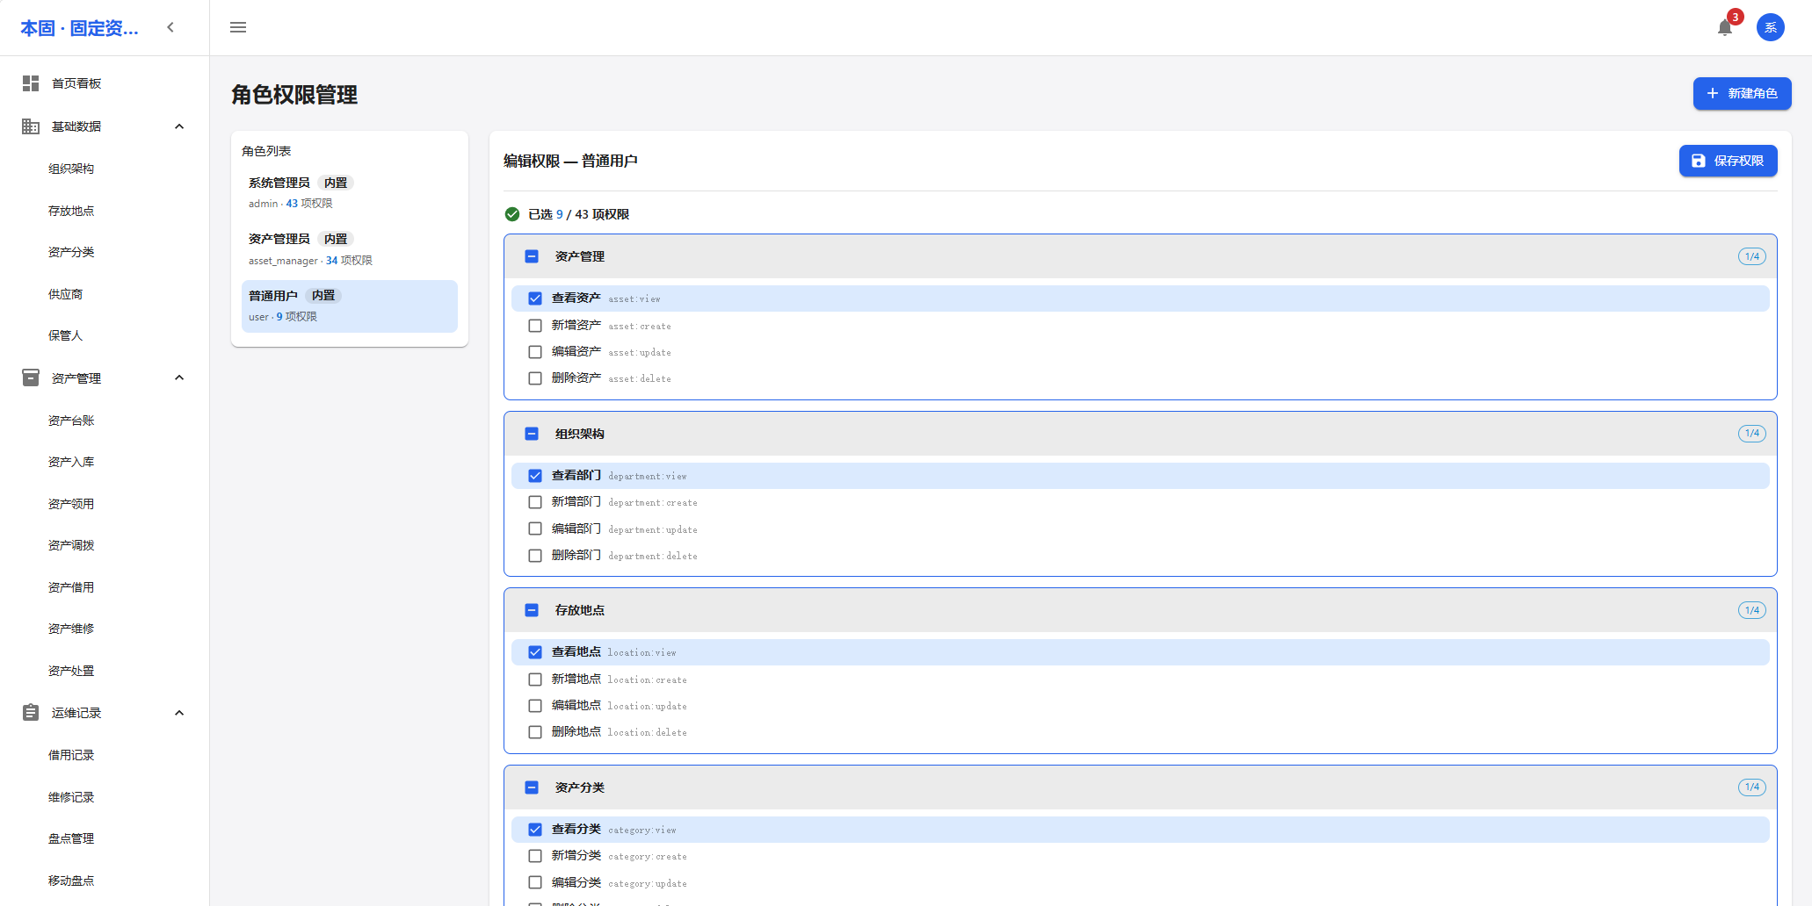Screen dimensions: 1812x906
Task: Collapse the 运维记录 sidebar section
Action: [x=179, y=713]
